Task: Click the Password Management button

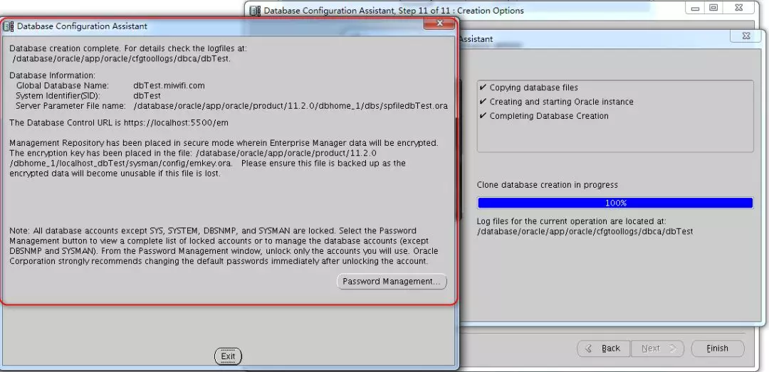Action: point(392,282)
